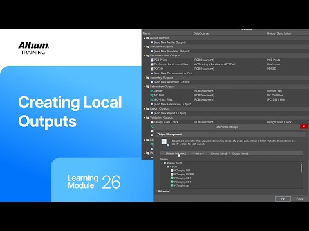Click the Add New Report Output icon
The width and height of the screenshot is (309, 231).
pyautogui.click(x=152, y=113)
